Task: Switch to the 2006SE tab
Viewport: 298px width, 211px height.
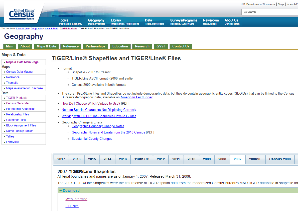Action: pos(255,159)
